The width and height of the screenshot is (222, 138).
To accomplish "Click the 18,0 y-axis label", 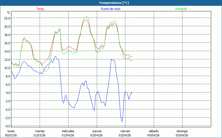I will click(x=7, y=34).
